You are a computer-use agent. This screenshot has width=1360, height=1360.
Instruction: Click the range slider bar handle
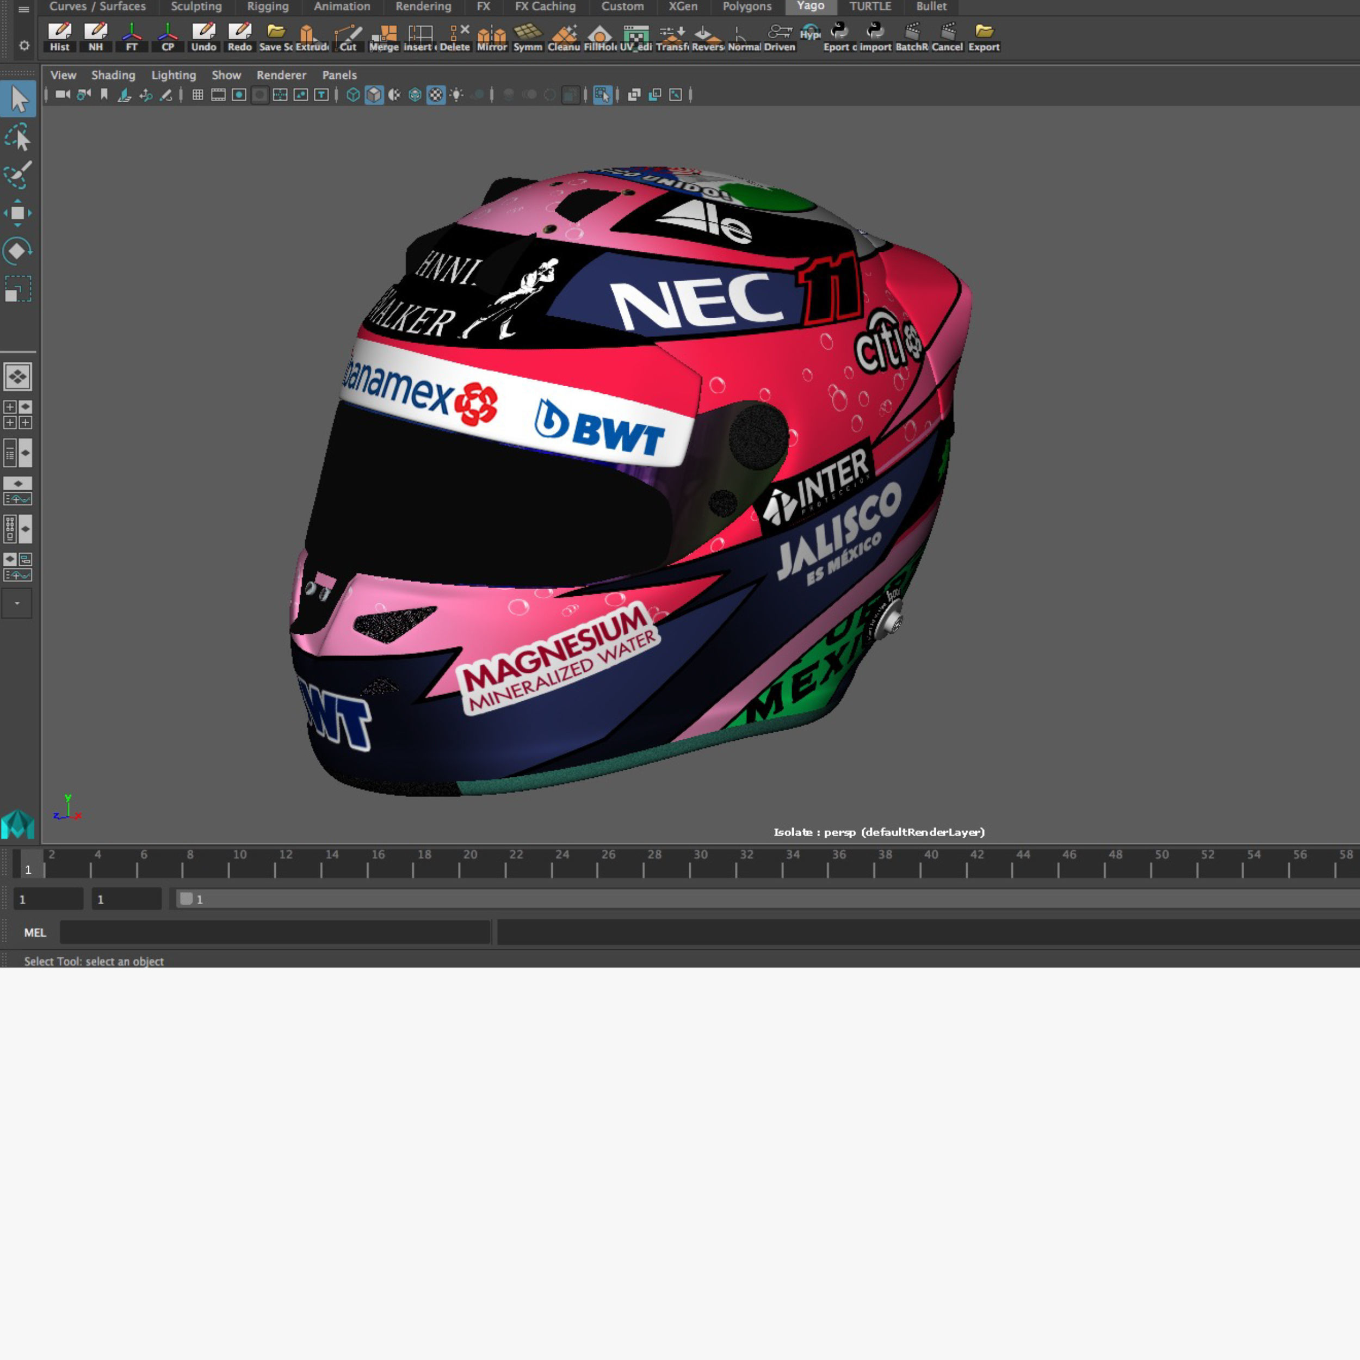186,899
